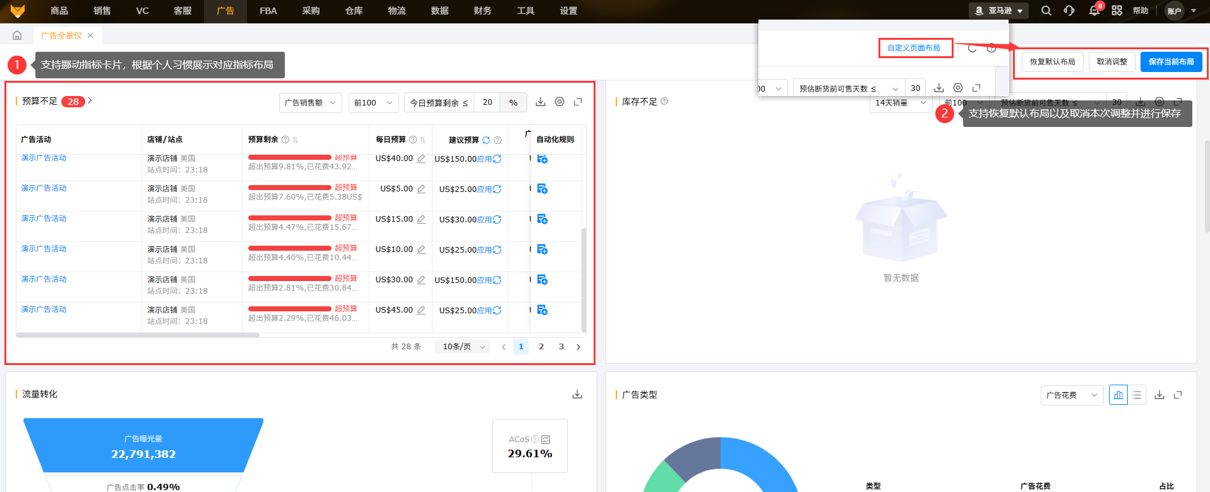Open settings hexagon icon in 预算不足 card

point(560,102)
